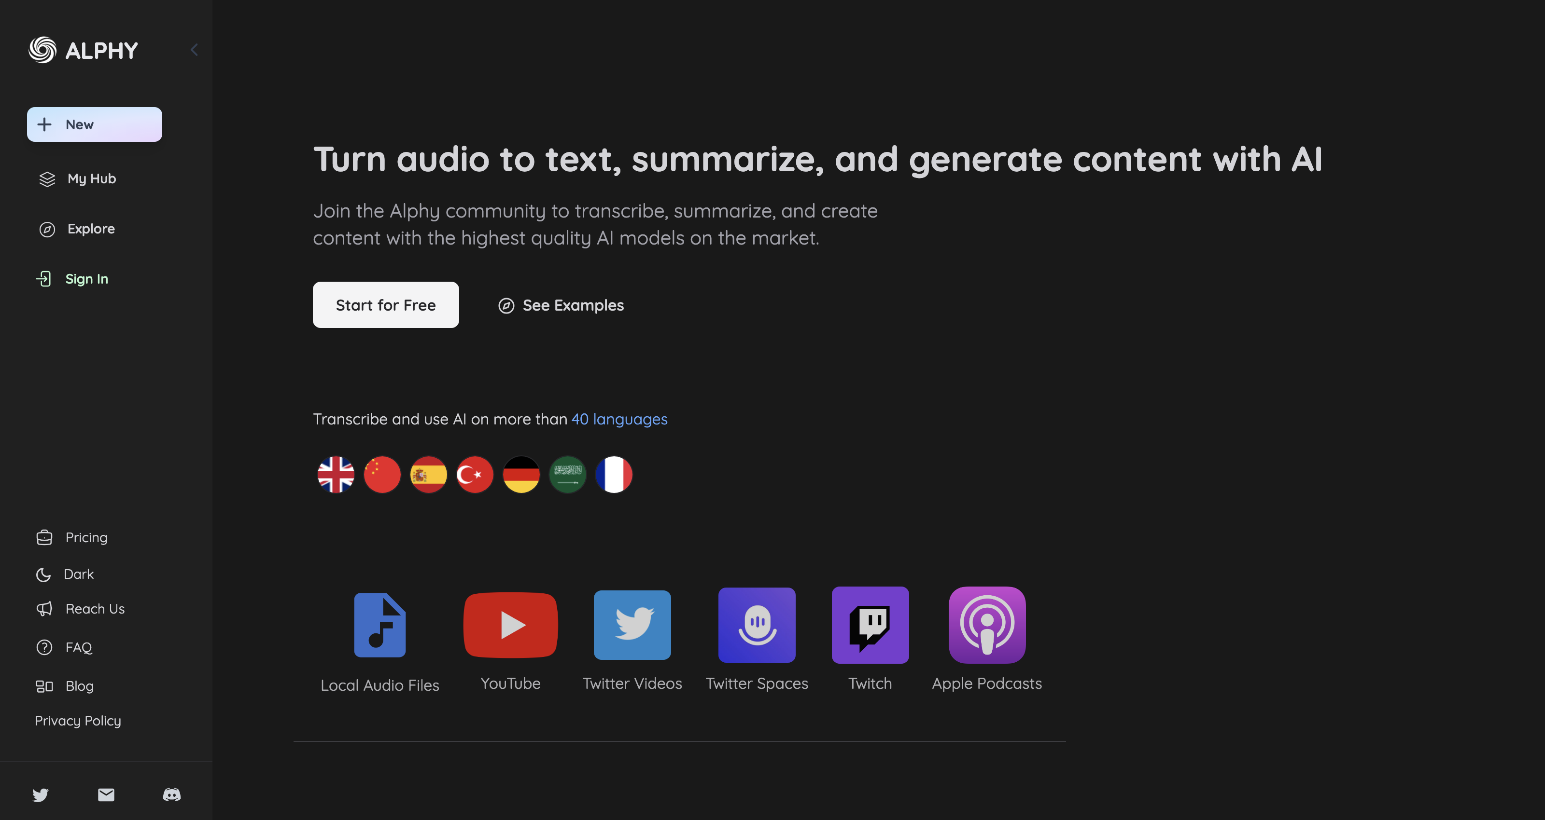This screenshot has width=1545, height=820.
Task: Click the Twitter Spaces label
Action: [x=757, y=684]
